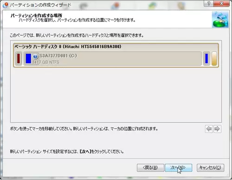Move the marker right with arrow button
Viewport: 232px width, 180px height.
tap(217, 129)
